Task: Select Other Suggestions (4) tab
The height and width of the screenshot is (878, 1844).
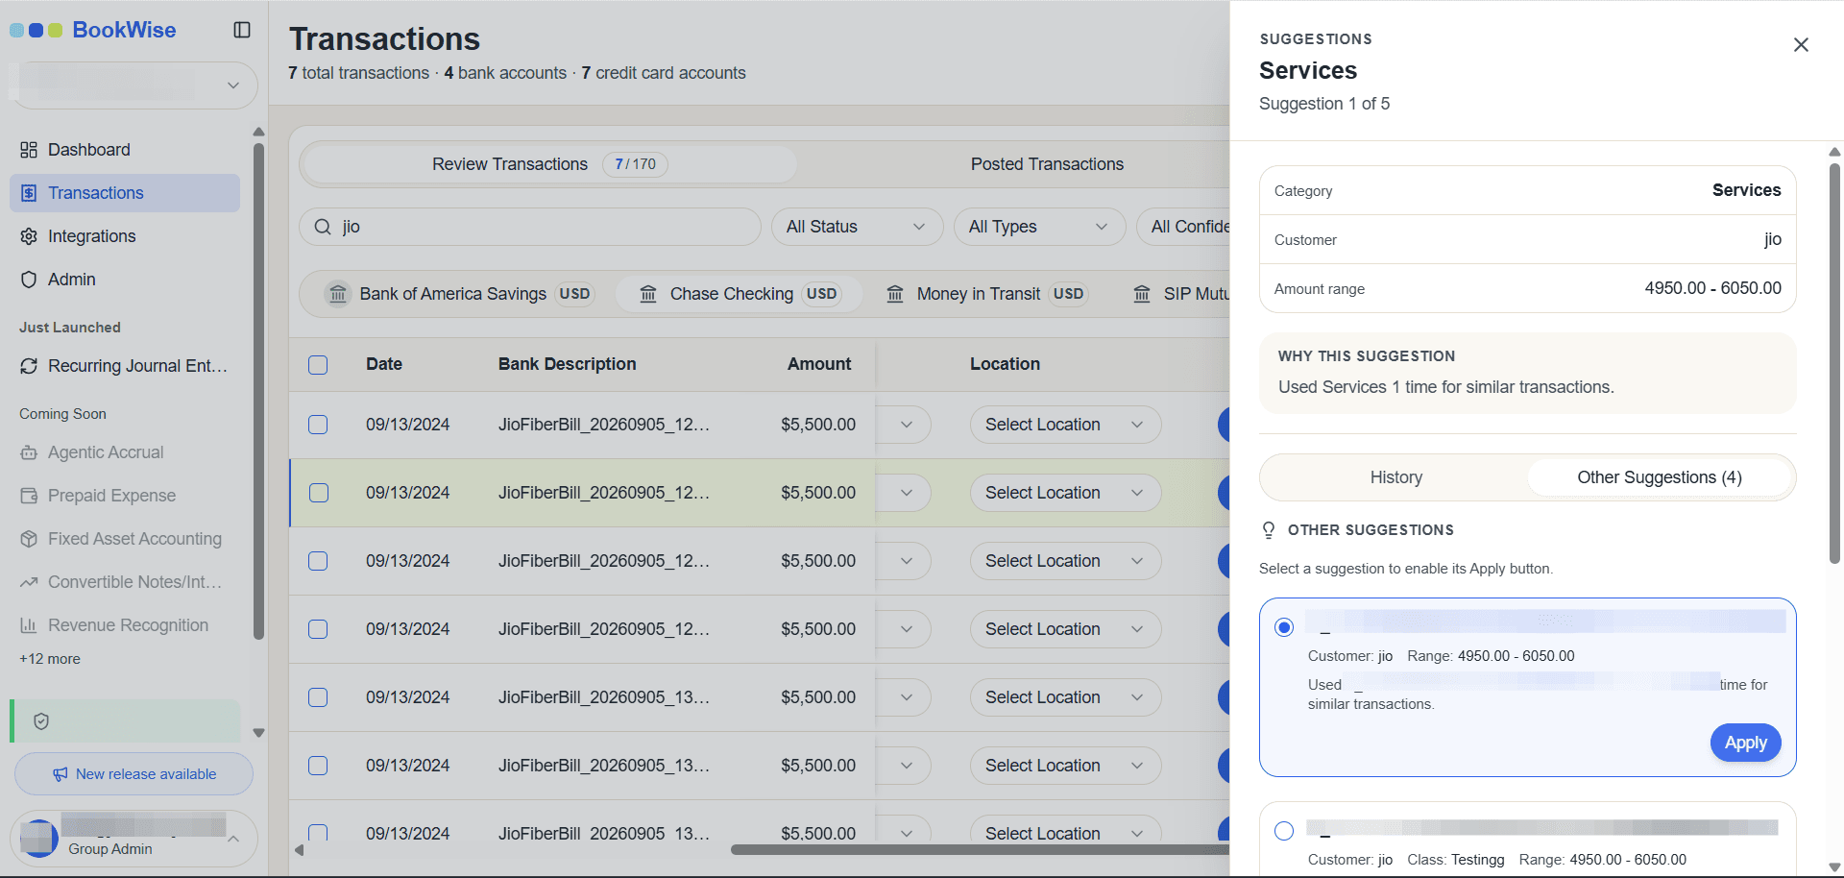Action: click(x=1659, y=477)
